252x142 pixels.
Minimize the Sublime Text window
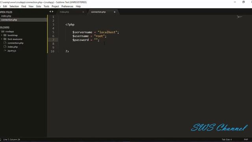click(235, 2)
